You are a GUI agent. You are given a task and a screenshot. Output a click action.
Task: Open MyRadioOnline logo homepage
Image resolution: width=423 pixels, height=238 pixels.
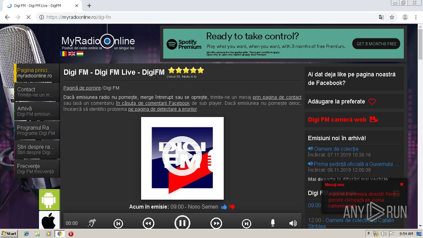[98, 42]
